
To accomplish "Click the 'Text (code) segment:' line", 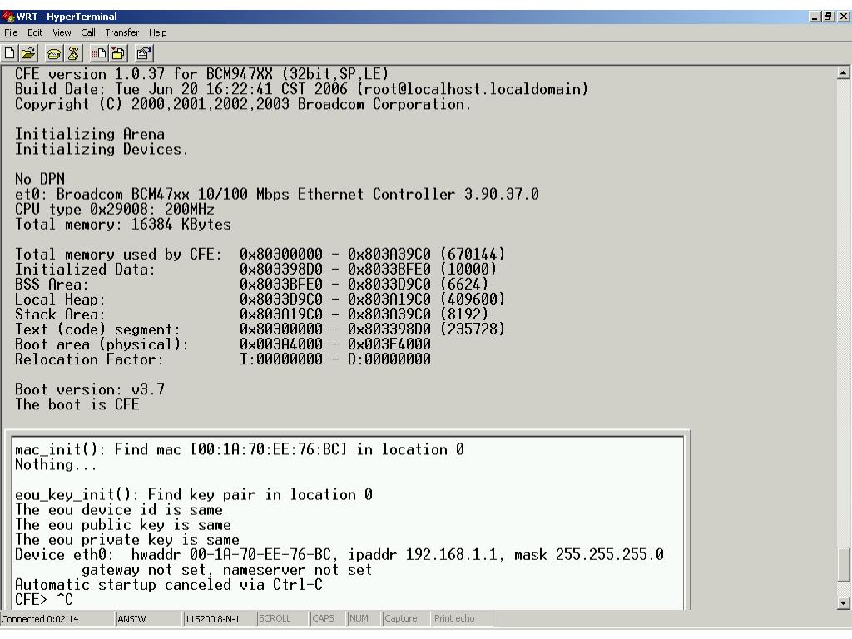I will point(260,329).
